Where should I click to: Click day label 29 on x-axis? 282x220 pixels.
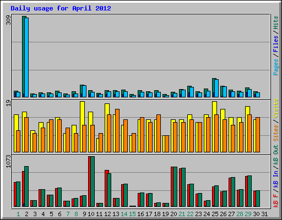click(x=248, y=214)
